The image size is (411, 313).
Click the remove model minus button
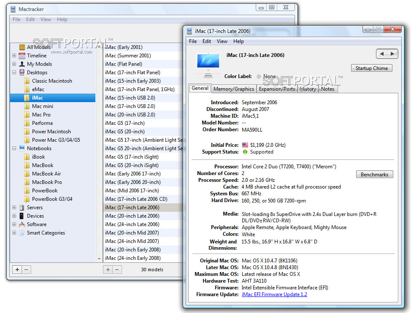pos(117,269)
